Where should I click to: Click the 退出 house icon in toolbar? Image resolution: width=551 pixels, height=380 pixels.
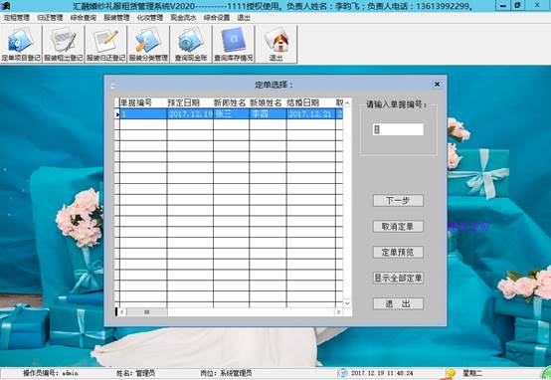[276, 45]
